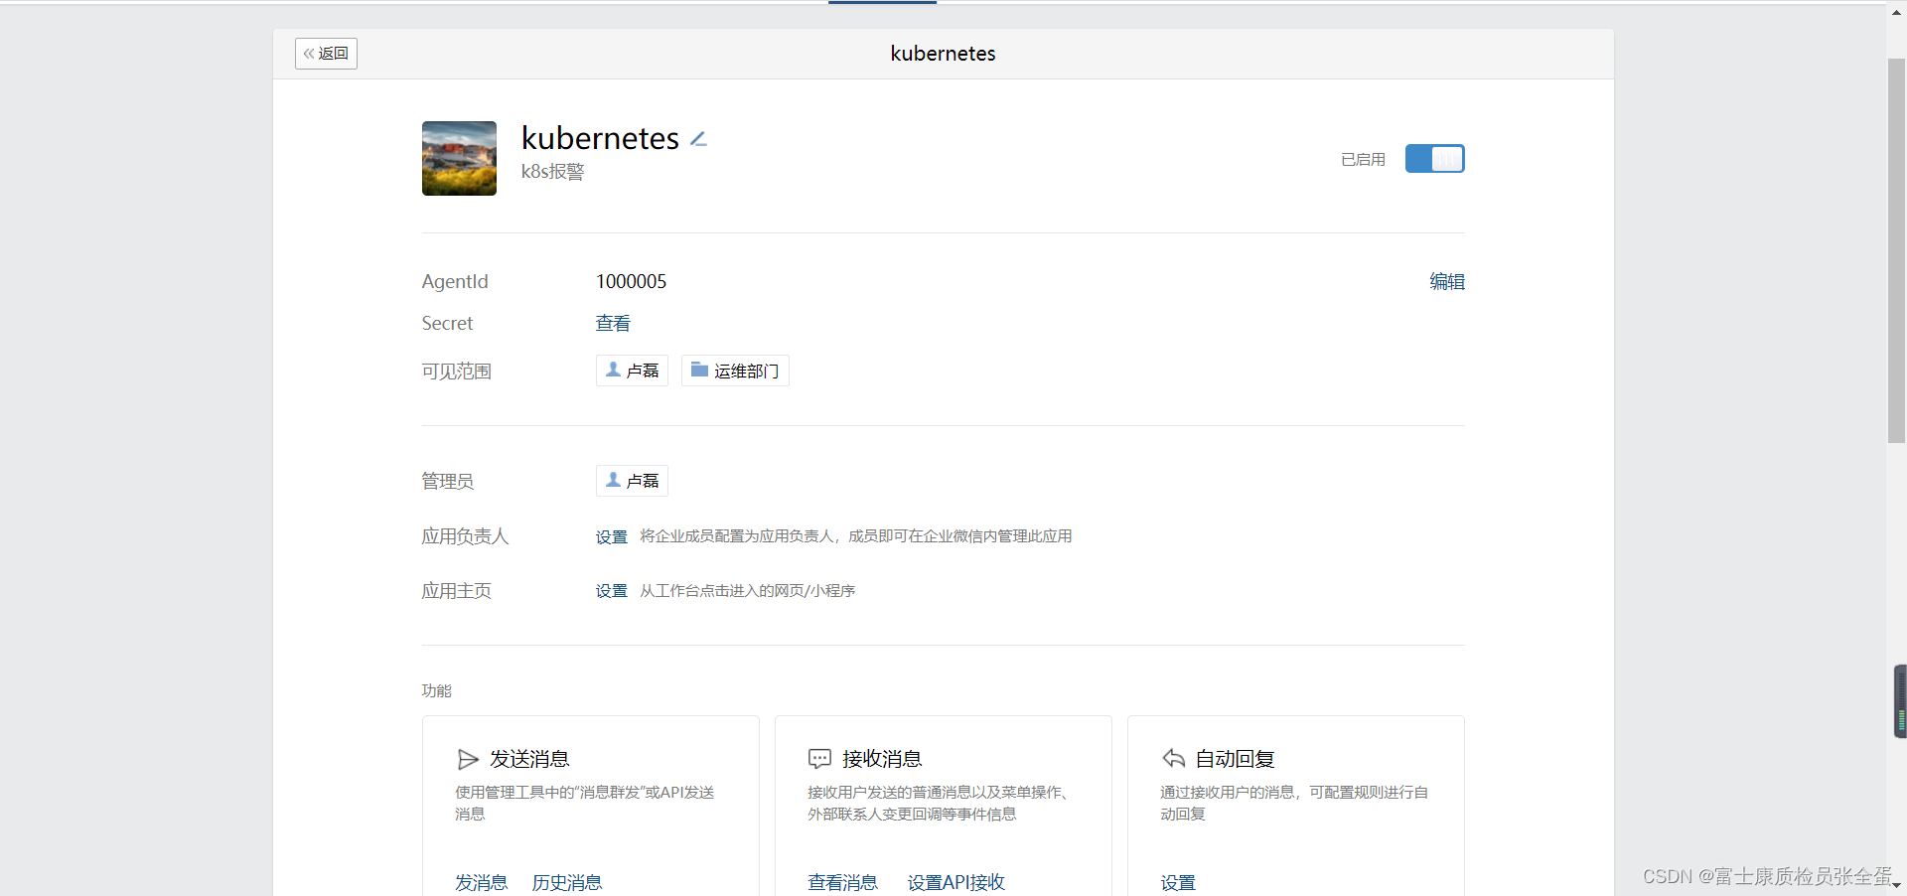
Task: Click the 卢磊 user tag in 可见范围
Action: [632, 371]
